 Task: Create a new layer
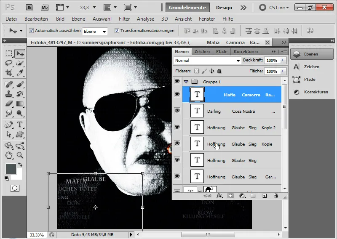point(265,196)
